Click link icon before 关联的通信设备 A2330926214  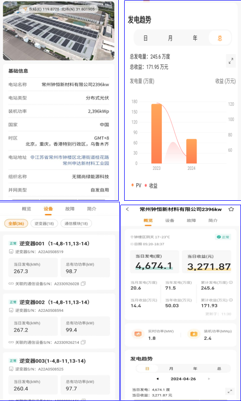11,342
